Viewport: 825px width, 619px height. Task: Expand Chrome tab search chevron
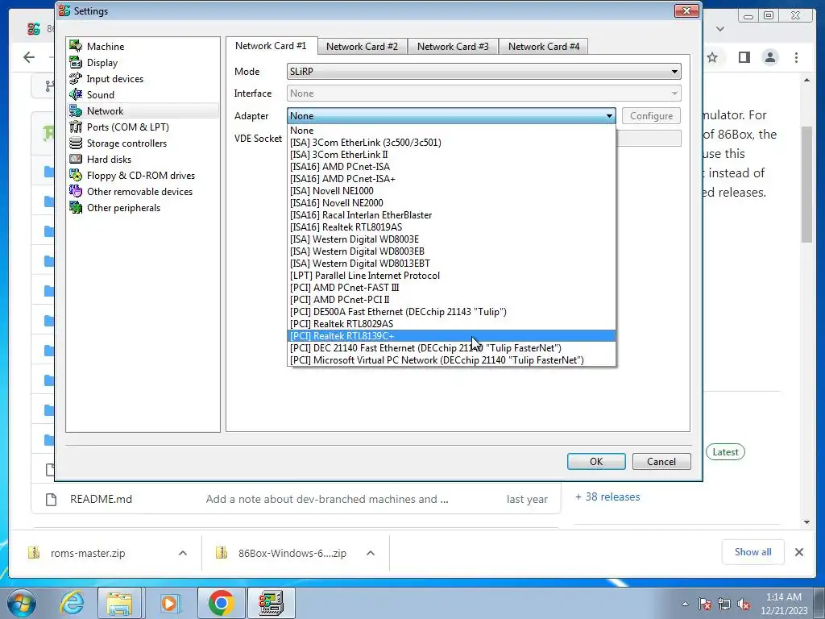tap(720, 29)
